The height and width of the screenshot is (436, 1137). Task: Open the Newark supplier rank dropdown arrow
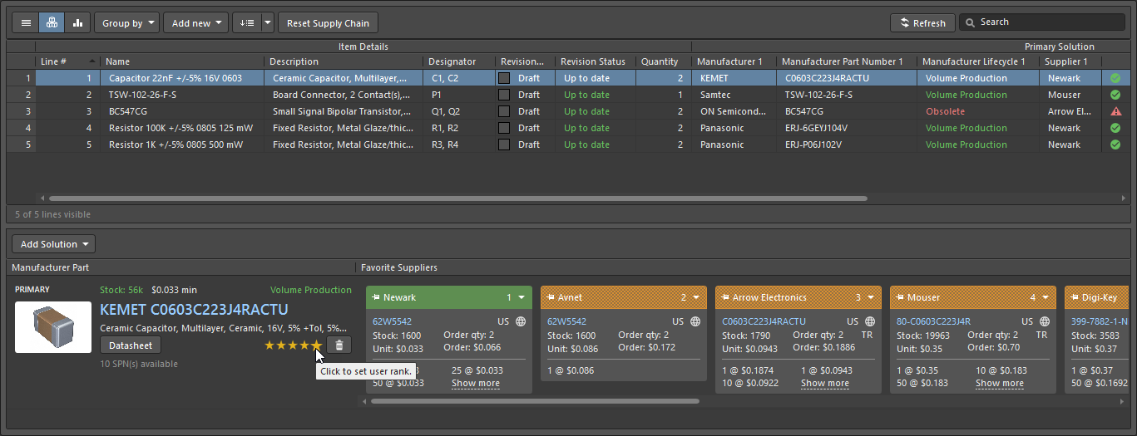coord(522,297)
